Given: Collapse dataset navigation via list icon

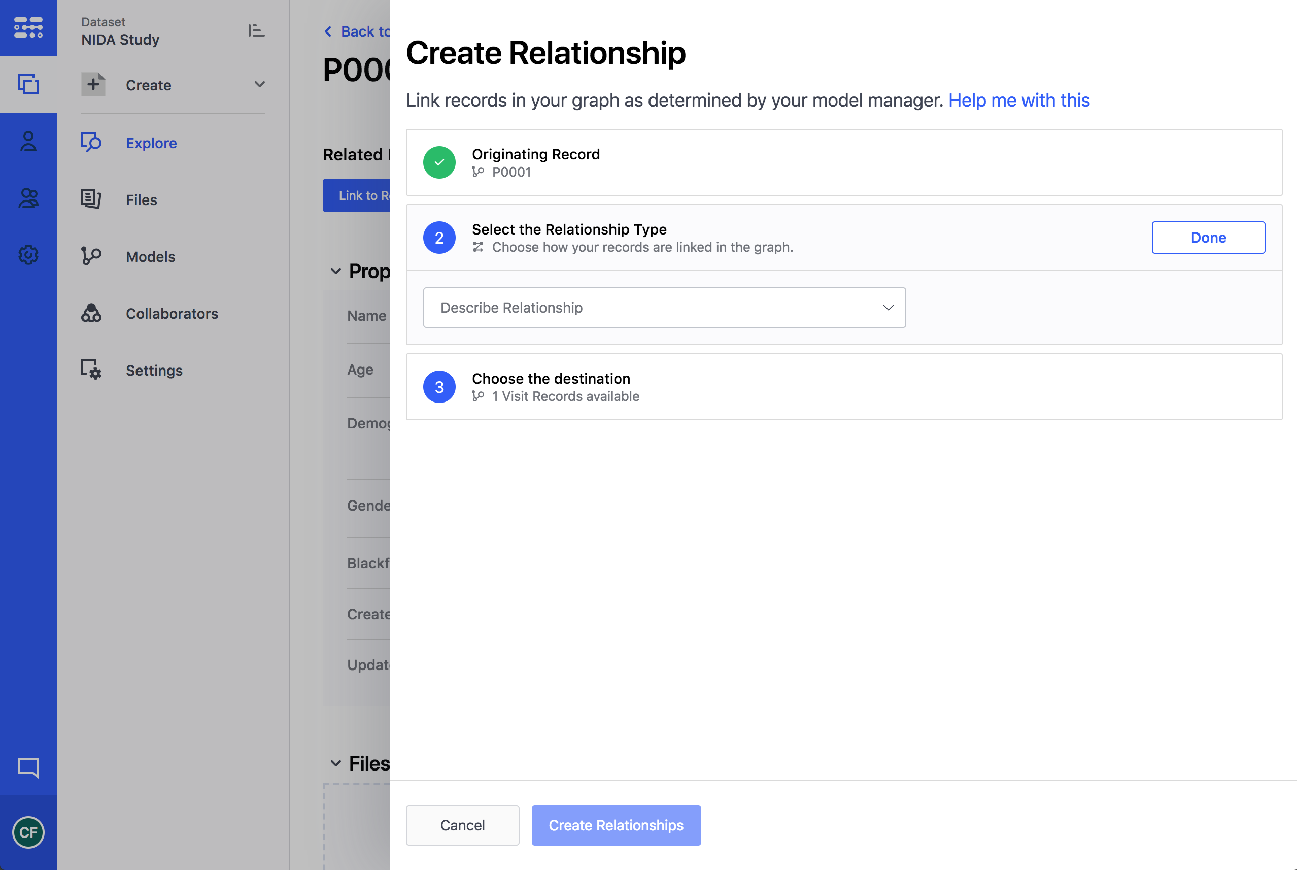Looking at the screenshot, I should (256, 30).
